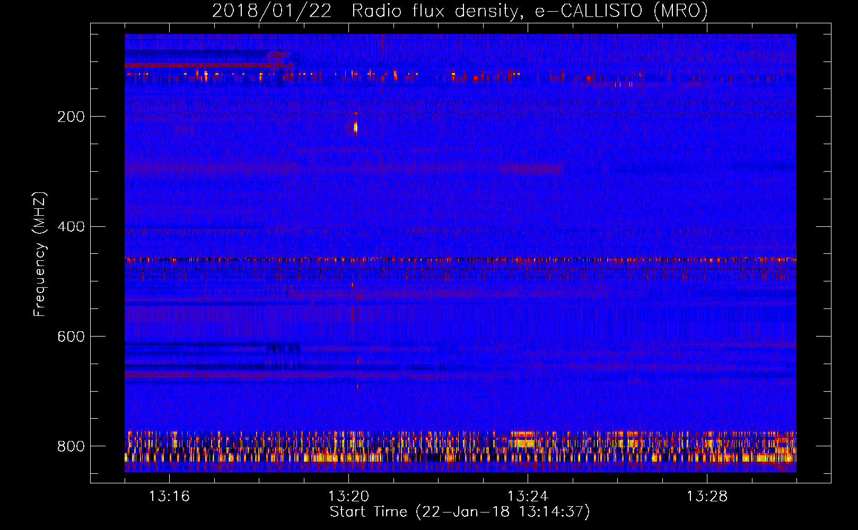
Task: Click the 600 frequency tick label
Action: pyautogui.click(x=71, y=337)
